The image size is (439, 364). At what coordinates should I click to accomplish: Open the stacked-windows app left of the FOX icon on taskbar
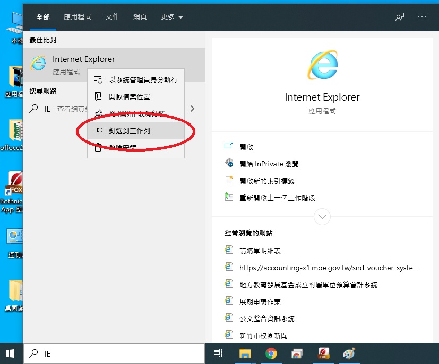tap(297, 353)
